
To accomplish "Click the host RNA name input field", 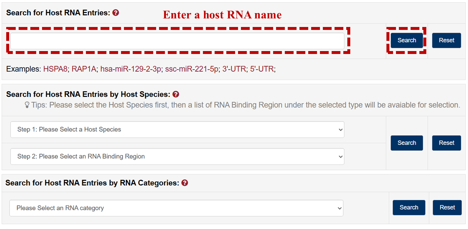I will click(177, 40).
